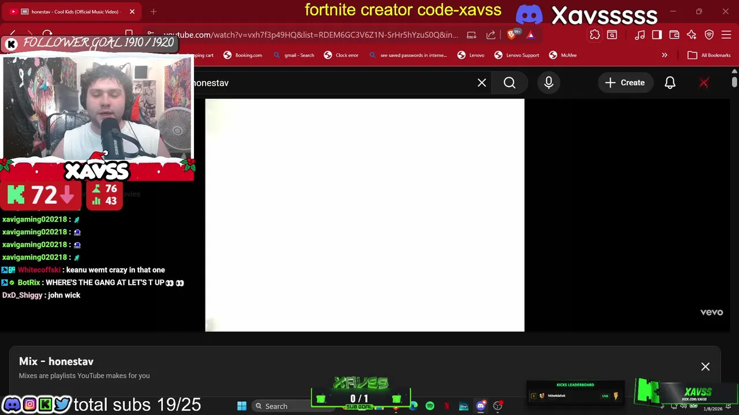739x415 pixels.
Task: Open the McAfee bookmark
Action: click(563, 55)
